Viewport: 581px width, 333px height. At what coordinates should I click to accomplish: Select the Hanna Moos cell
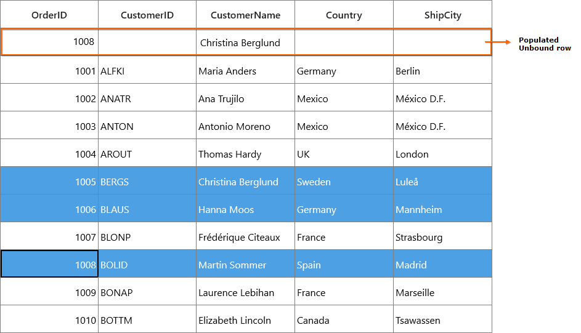pos(245,209)
